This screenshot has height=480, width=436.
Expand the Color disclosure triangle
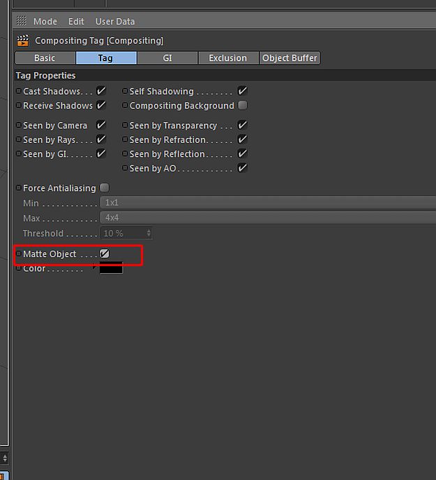click(x=94, y=268)
